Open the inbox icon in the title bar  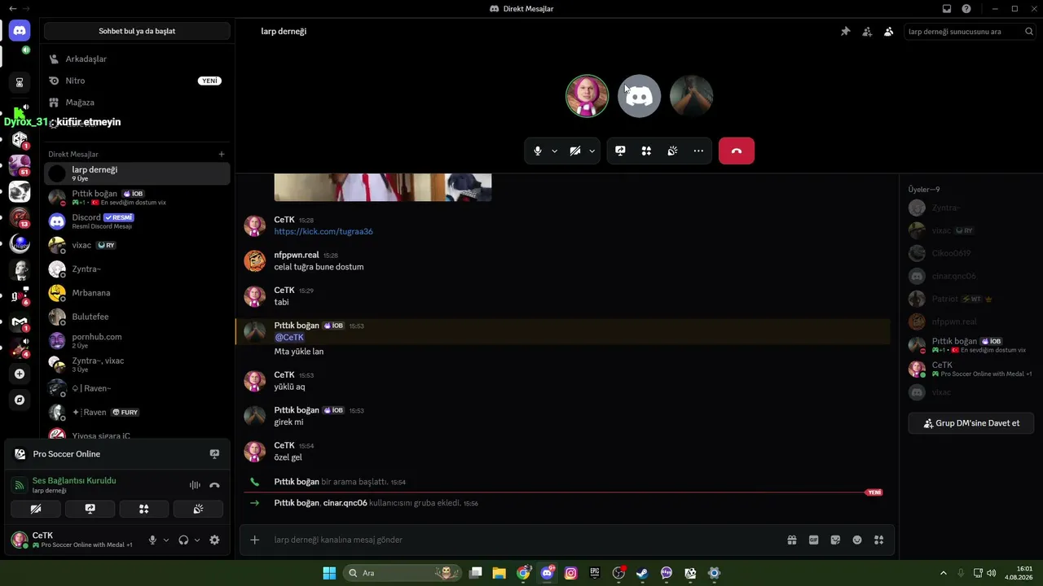(x=947, y=9)
